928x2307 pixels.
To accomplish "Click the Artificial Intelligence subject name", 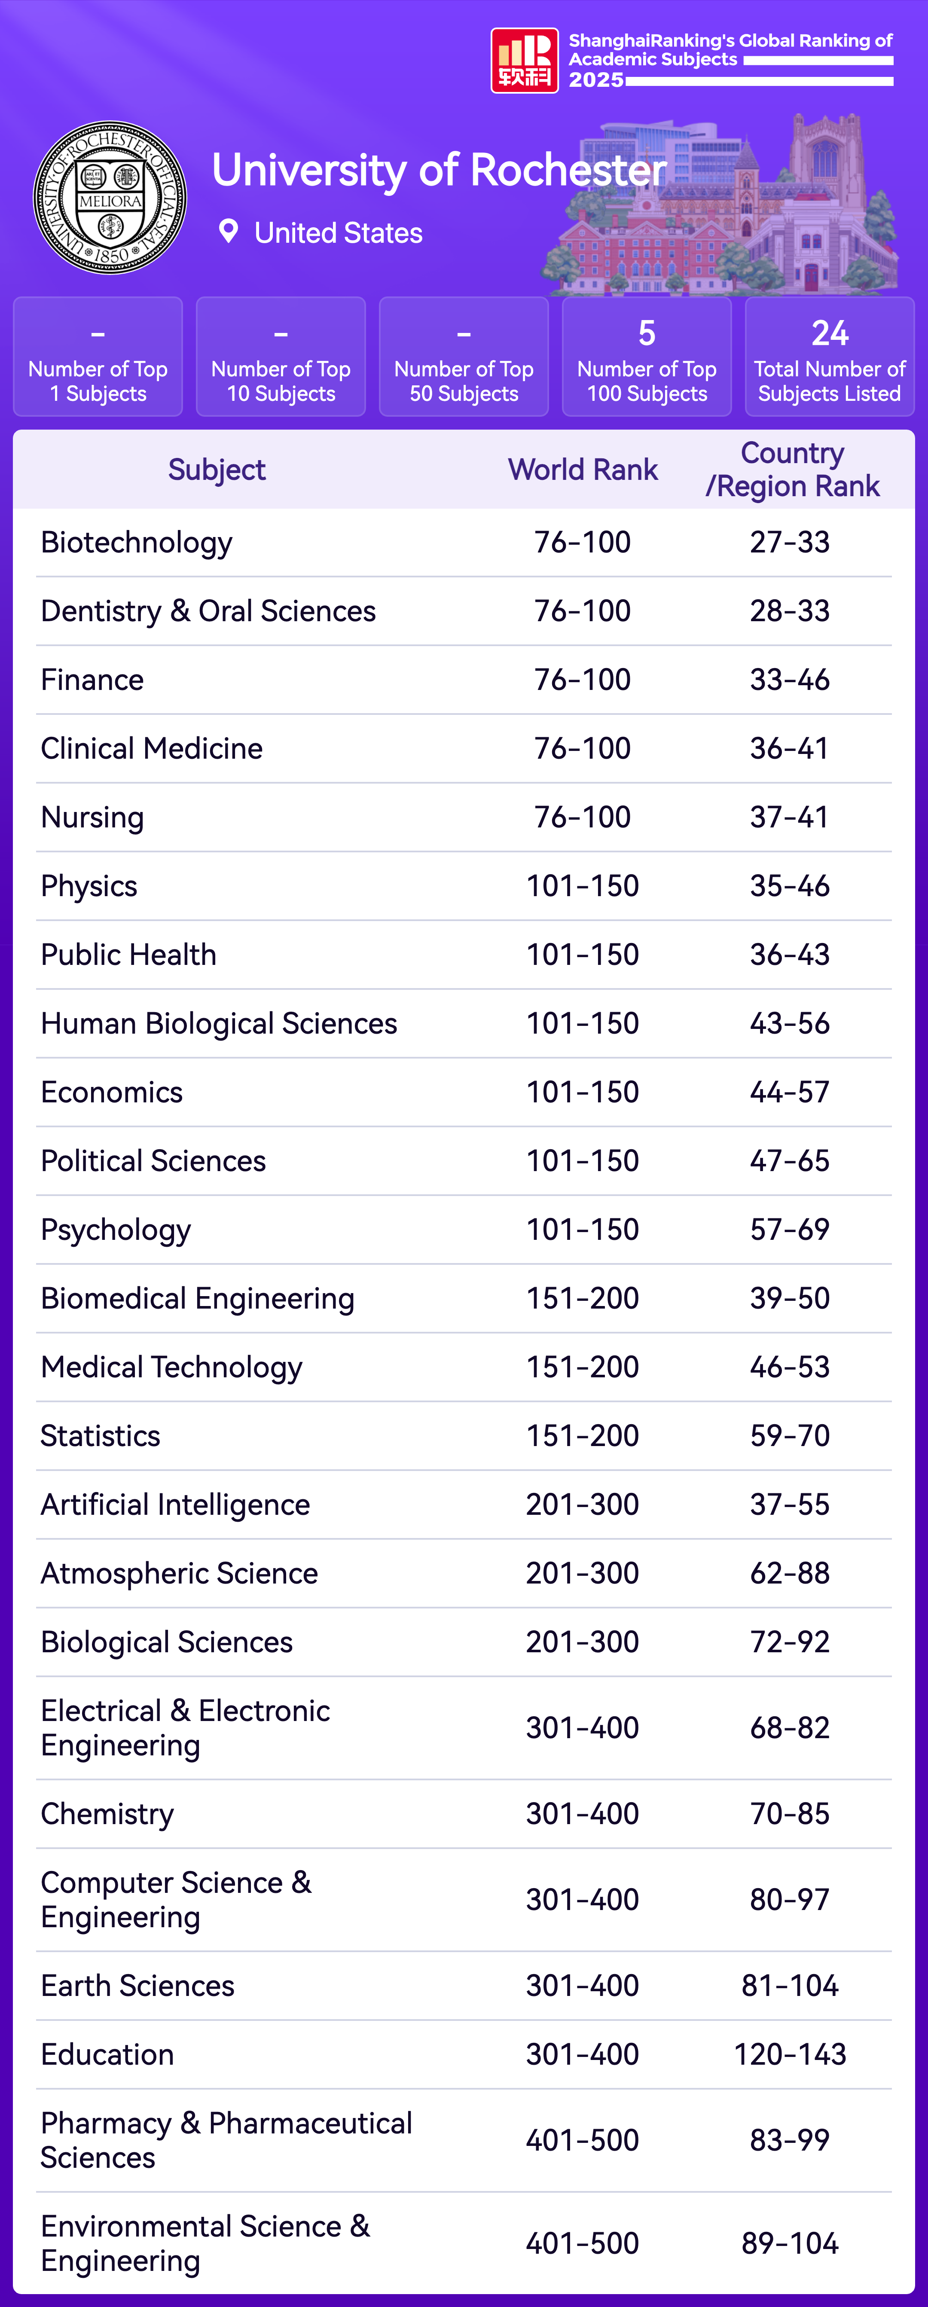I will click(176, 1505).
